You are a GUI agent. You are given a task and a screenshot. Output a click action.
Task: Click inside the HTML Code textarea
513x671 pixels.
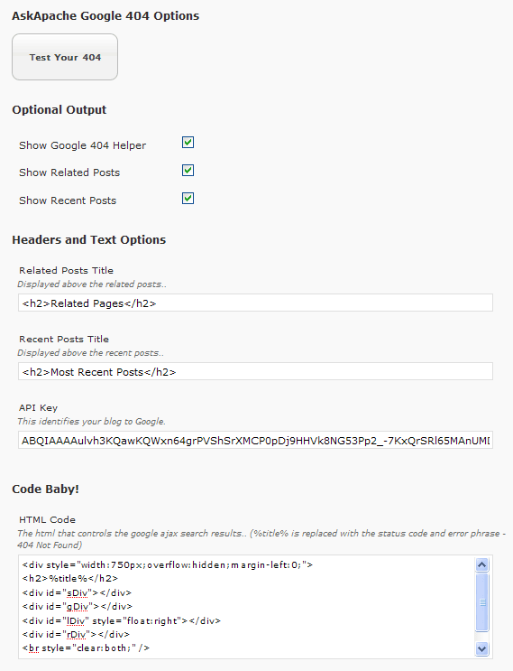pyautogui.click(x=247, y=607)
